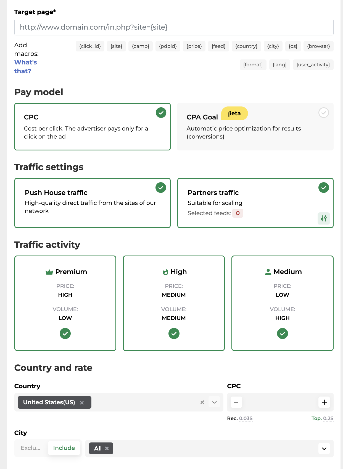Decrease CPC with the minus button
The height and width of the screenshot is (469, 343).
pyautogui.click(x=236, y=402)
